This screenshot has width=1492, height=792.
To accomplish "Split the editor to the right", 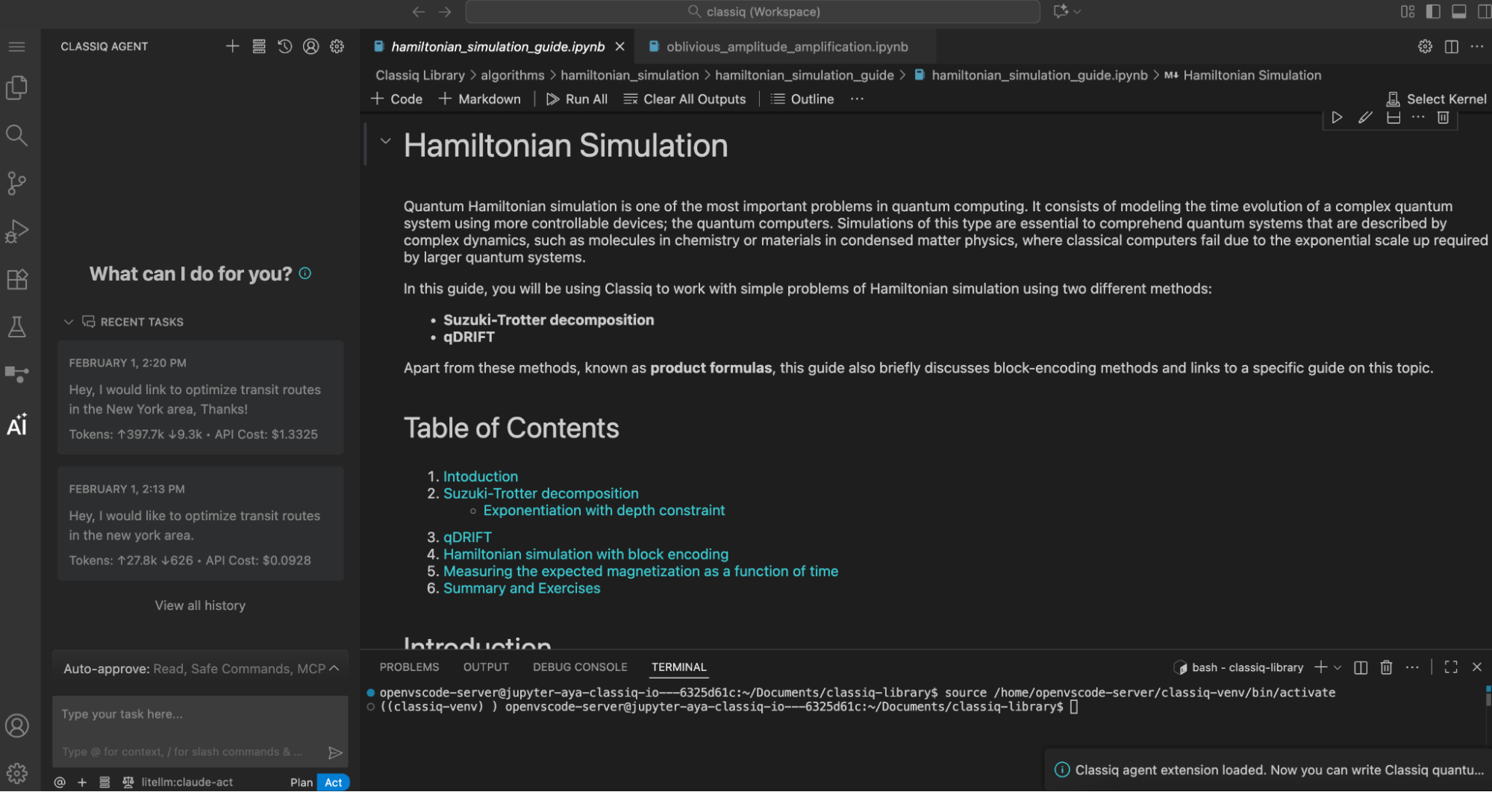I will coord(1451,46).
